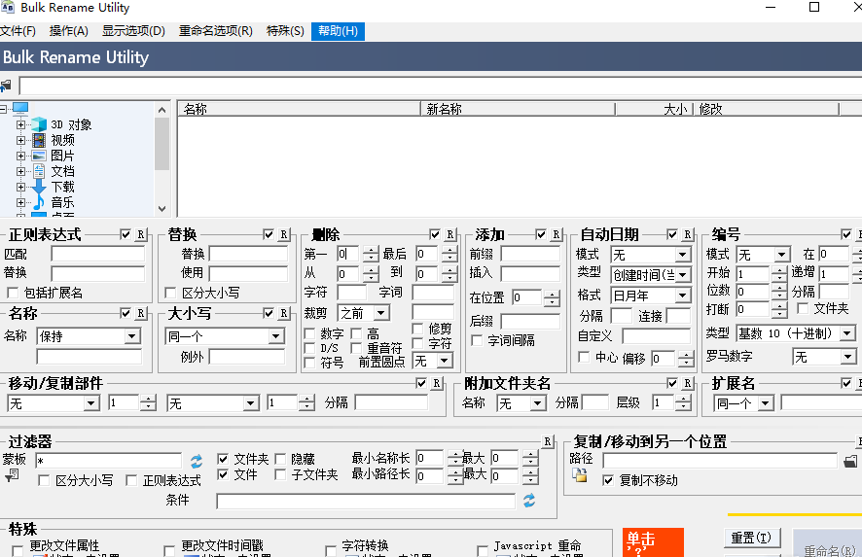Click the 音乐 note icon in tree
This screenshot has height=557, width=862.
pyautogui.click(x=39, y=202)
